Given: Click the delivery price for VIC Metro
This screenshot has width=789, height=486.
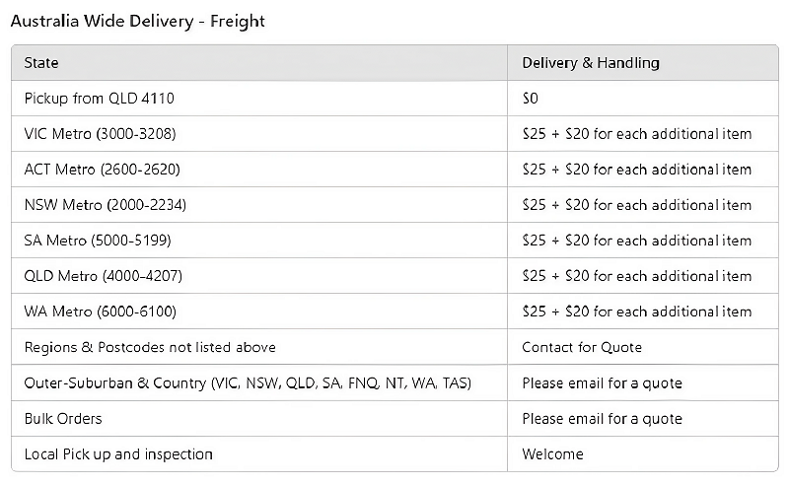Looking at the screenshot, I should point(636,134).
